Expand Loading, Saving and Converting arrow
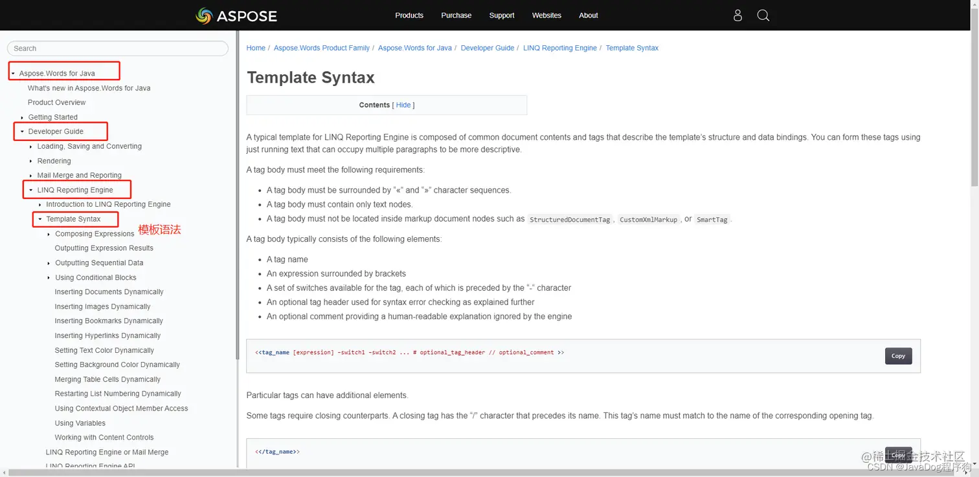Screen dimensions: 979x477 point(31,147)
